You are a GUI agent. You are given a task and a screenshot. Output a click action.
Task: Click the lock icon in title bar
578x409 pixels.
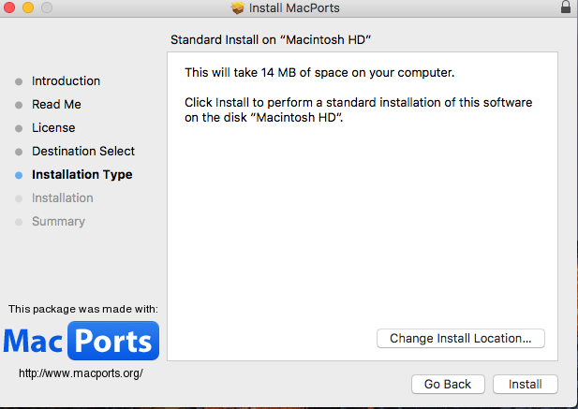coord(566,7)
